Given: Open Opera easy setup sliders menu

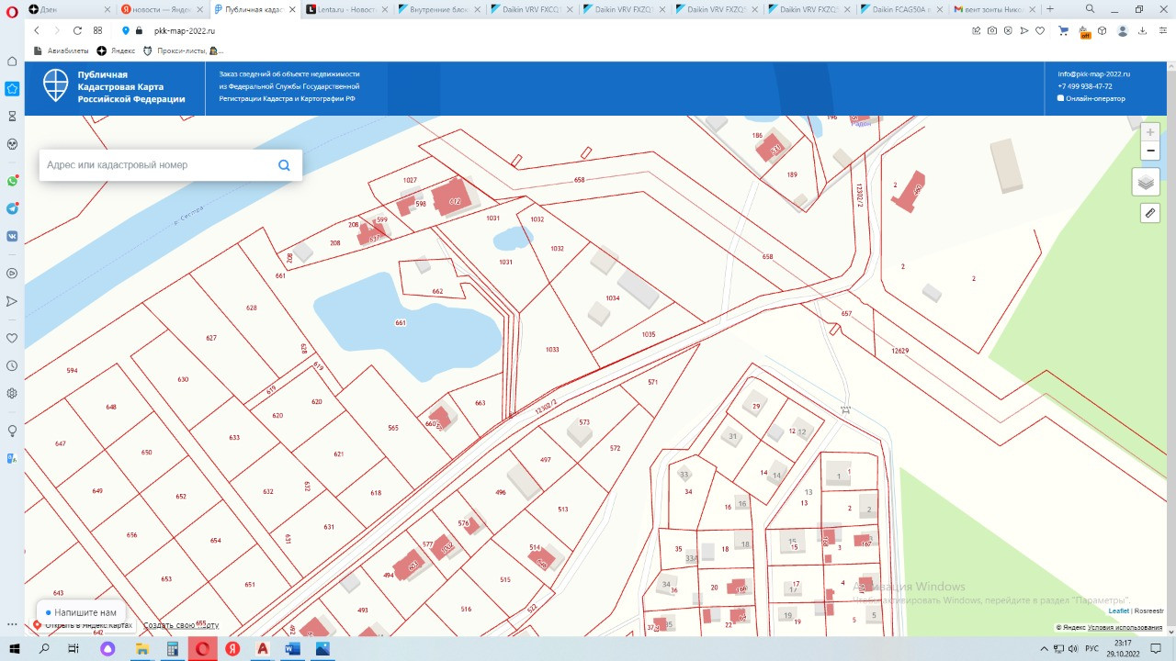Looking at the screenshot, I should 1161,30.
